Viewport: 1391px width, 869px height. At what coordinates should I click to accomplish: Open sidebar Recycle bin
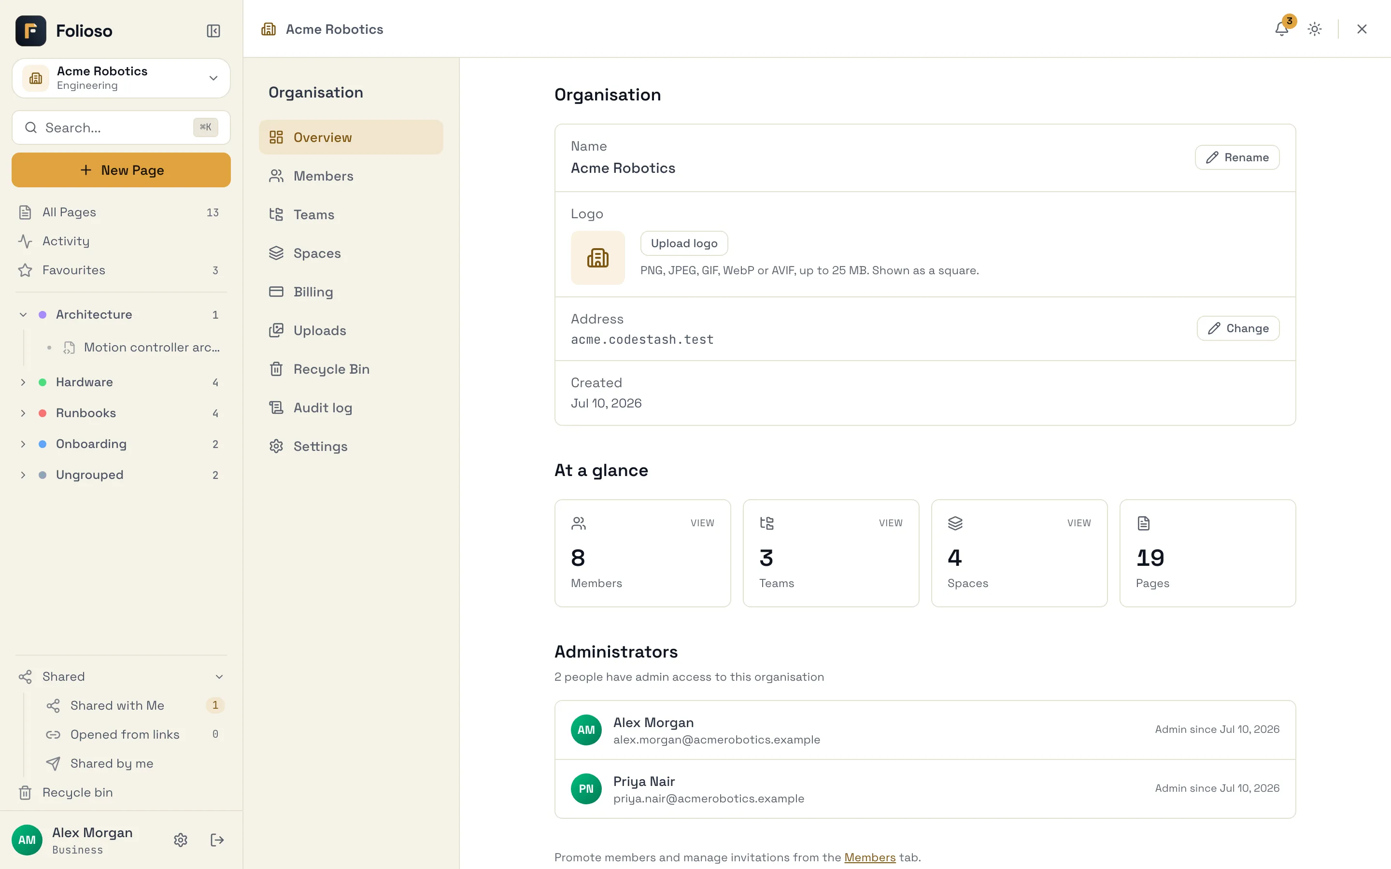pos(121,792)
